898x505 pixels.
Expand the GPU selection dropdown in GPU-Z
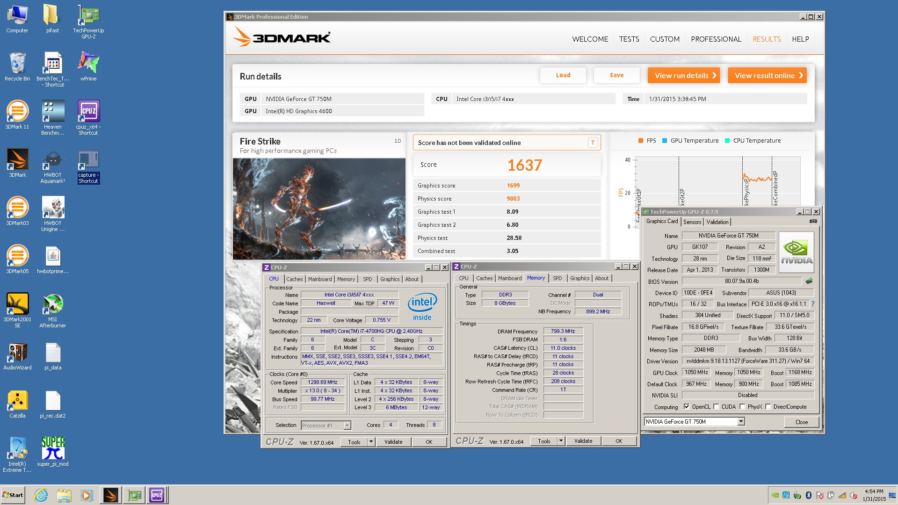pyautogui.click(x=741, y=421)
